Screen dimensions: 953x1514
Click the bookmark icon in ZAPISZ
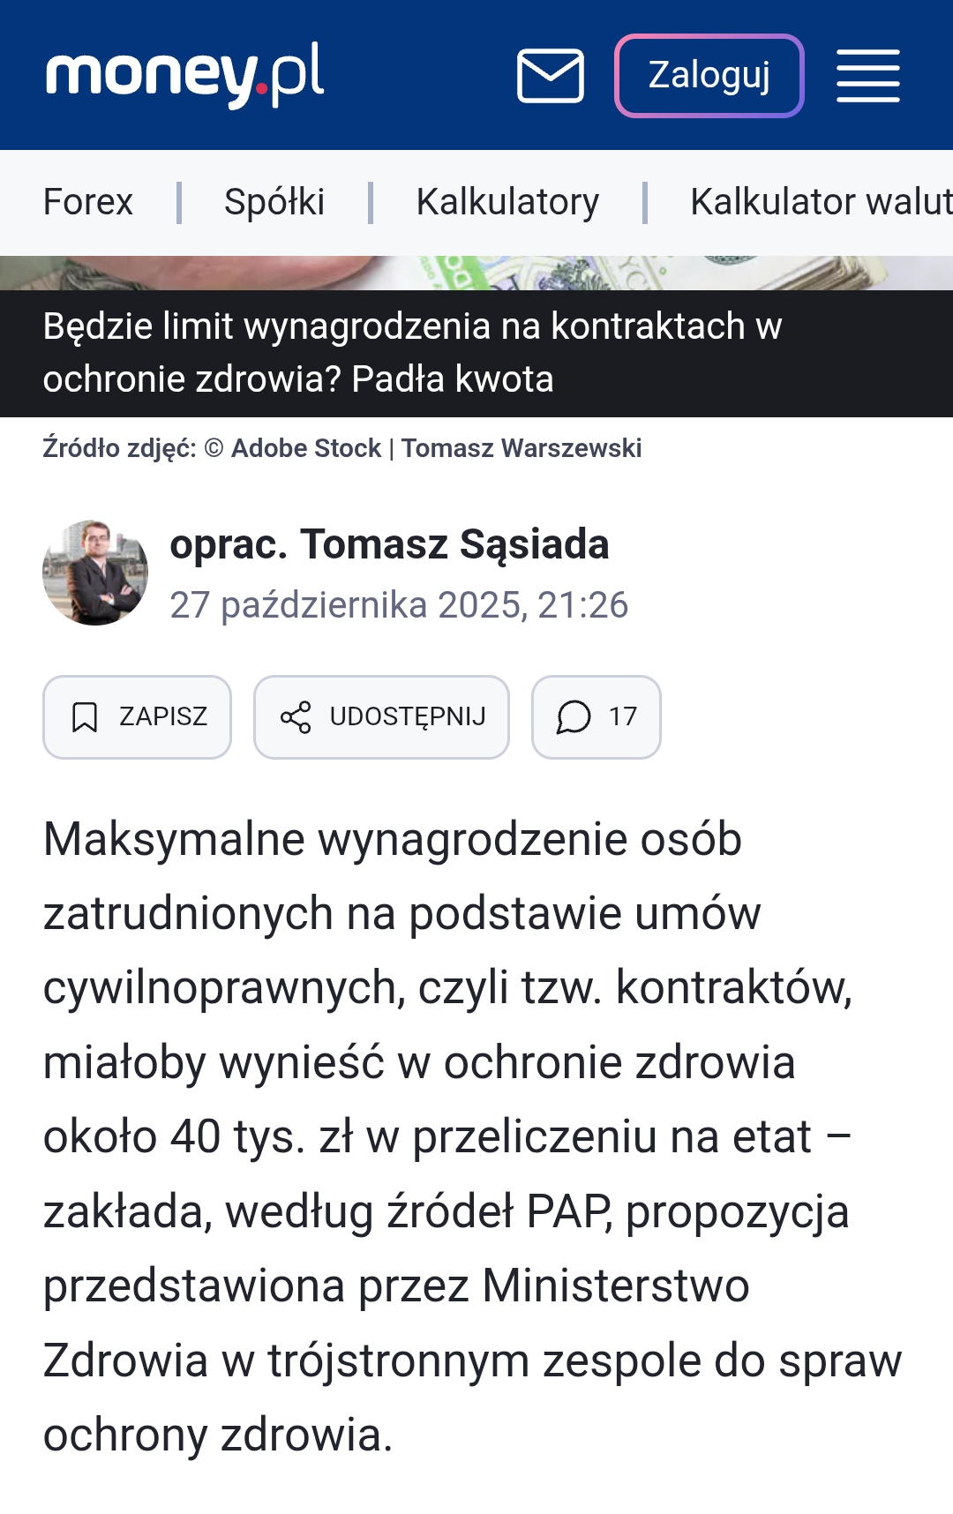click(x=85, y=717)
